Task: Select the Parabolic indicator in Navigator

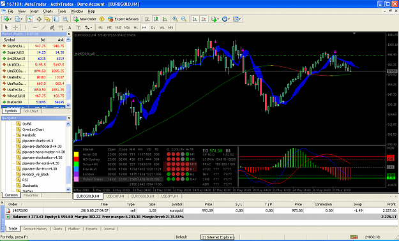Action: pos(29,135)
